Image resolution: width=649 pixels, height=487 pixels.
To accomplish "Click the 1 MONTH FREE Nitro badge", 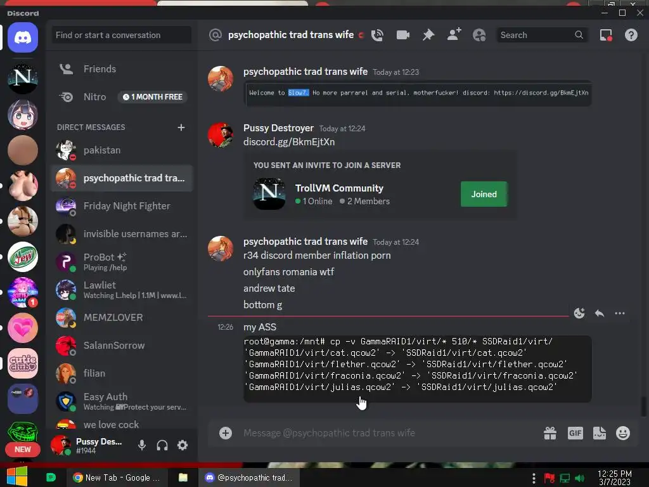I will (x=153, y=97).
